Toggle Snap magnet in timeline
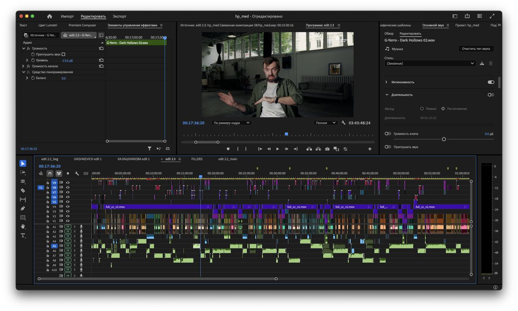Viewport: 518px width, 311px height. coord(50,173)
